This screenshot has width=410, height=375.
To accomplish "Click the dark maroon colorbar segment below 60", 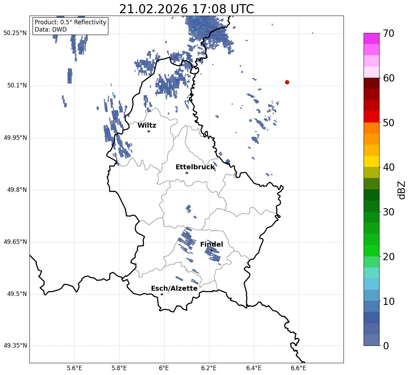I will coord(371,83).
